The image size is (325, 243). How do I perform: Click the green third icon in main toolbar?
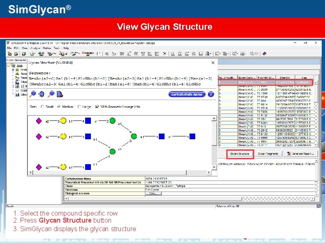(24, 54)
